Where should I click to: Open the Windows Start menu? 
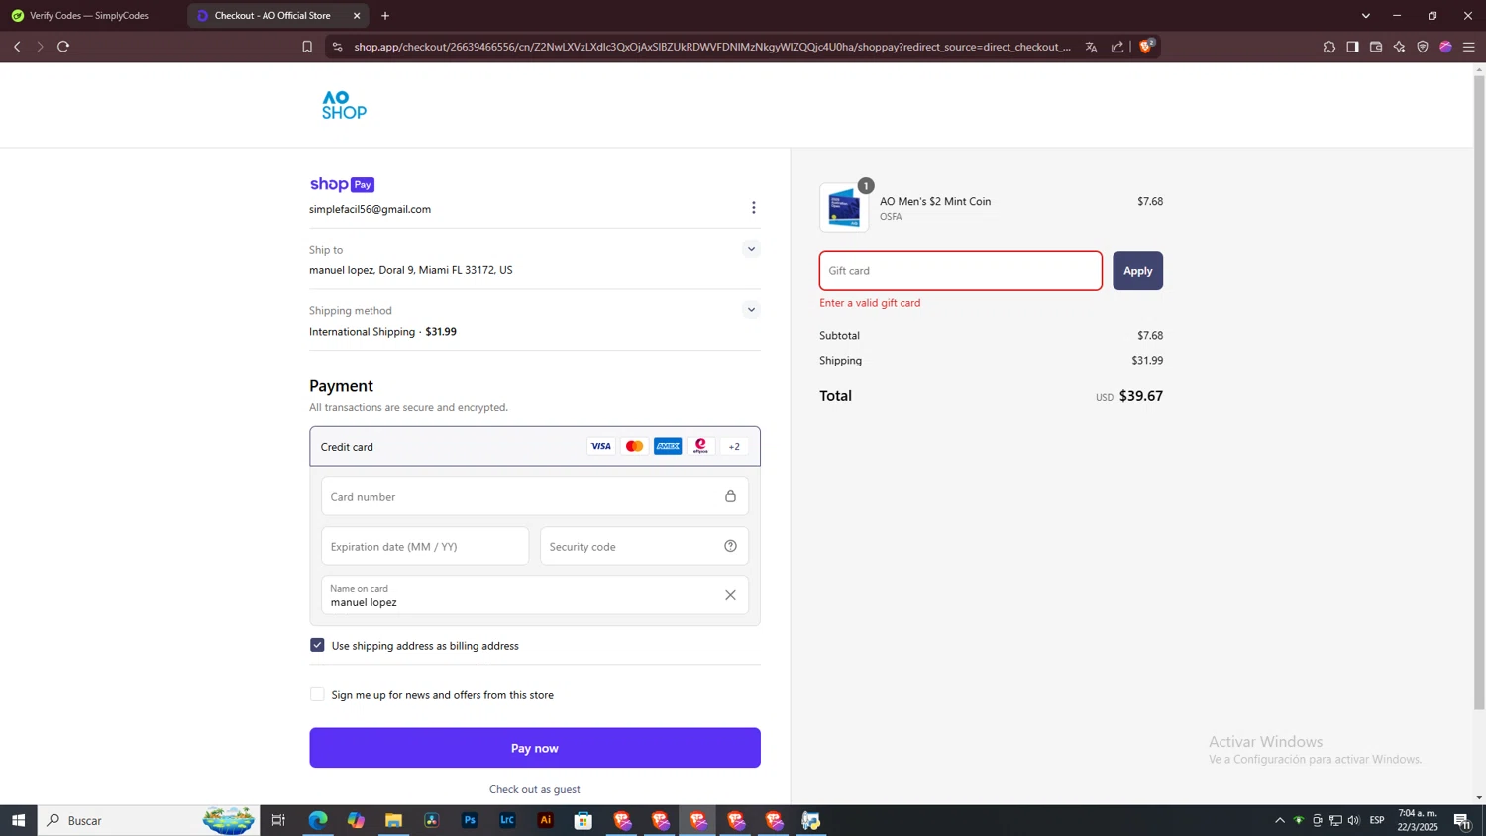pos(18,820)
